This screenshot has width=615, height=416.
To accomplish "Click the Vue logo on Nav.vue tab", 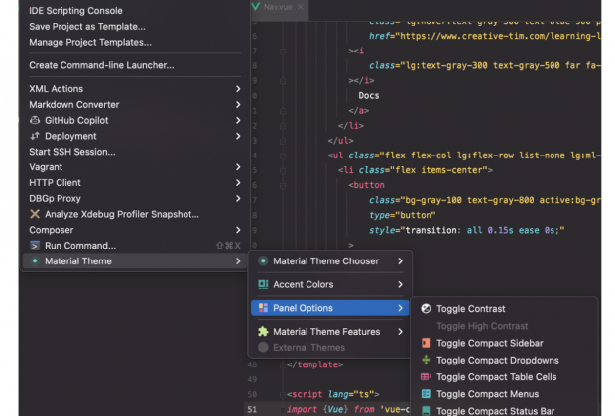I will 256,7.
